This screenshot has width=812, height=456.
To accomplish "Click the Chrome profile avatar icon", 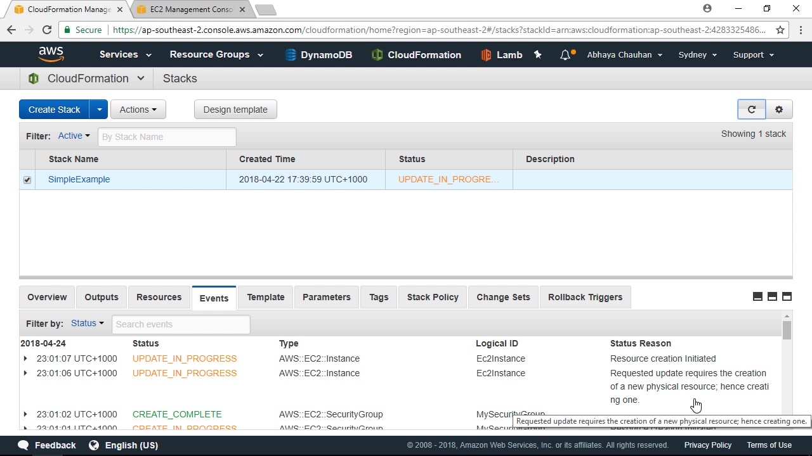I will pos(707,9).
